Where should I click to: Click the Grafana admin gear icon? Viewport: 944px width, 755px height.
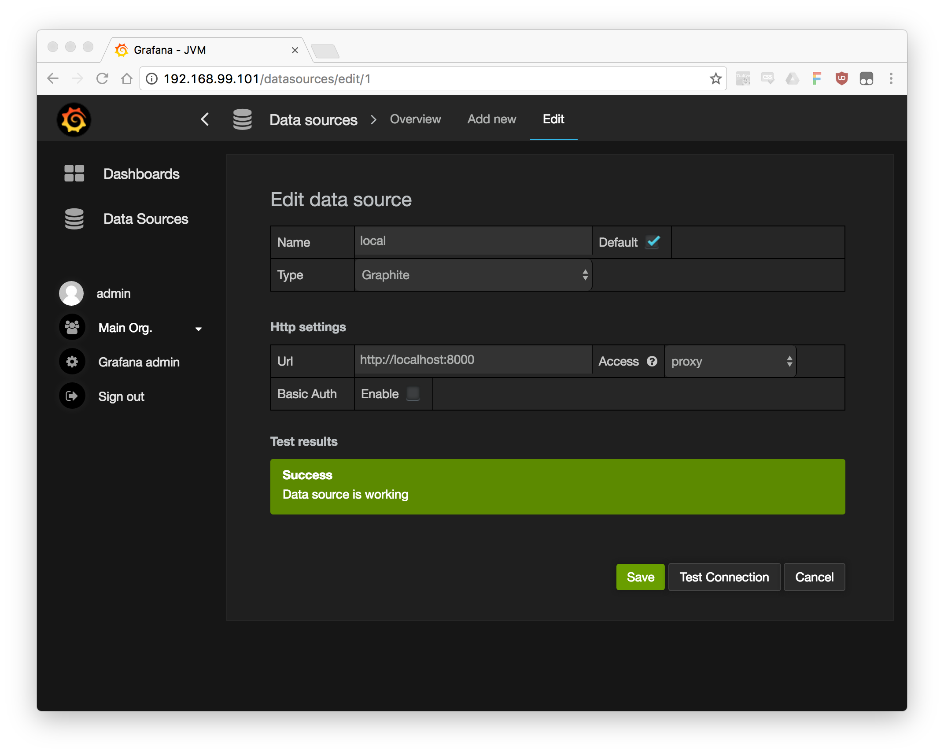[x=72, y=362]
